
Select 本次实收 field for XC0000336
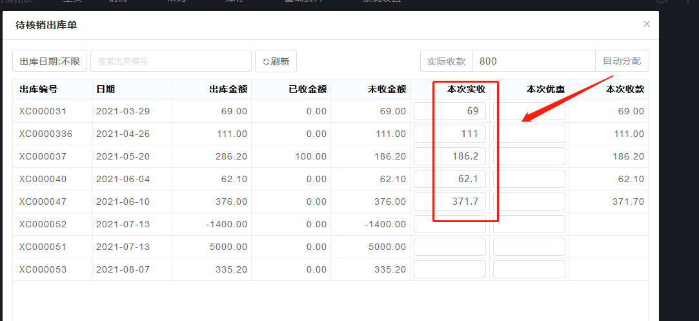[450, 134]
